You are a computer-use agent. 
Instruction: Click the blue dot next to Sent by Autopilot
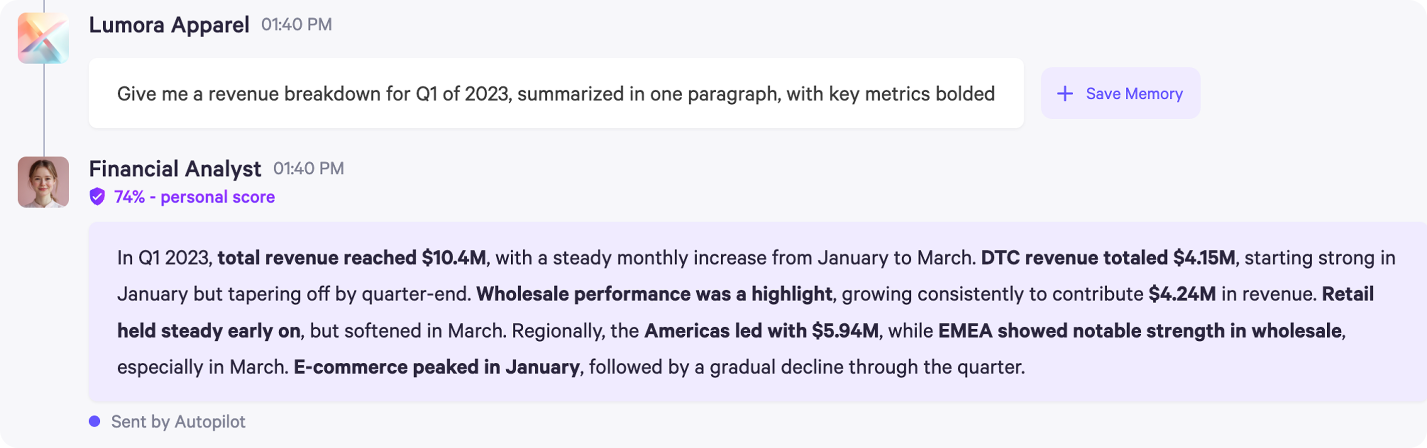[95, 421]
